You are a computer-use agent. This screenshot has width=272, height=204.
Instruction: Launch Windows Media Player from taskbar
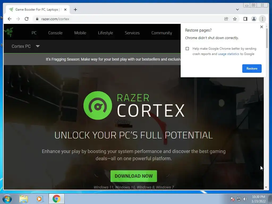coord(40,199)
